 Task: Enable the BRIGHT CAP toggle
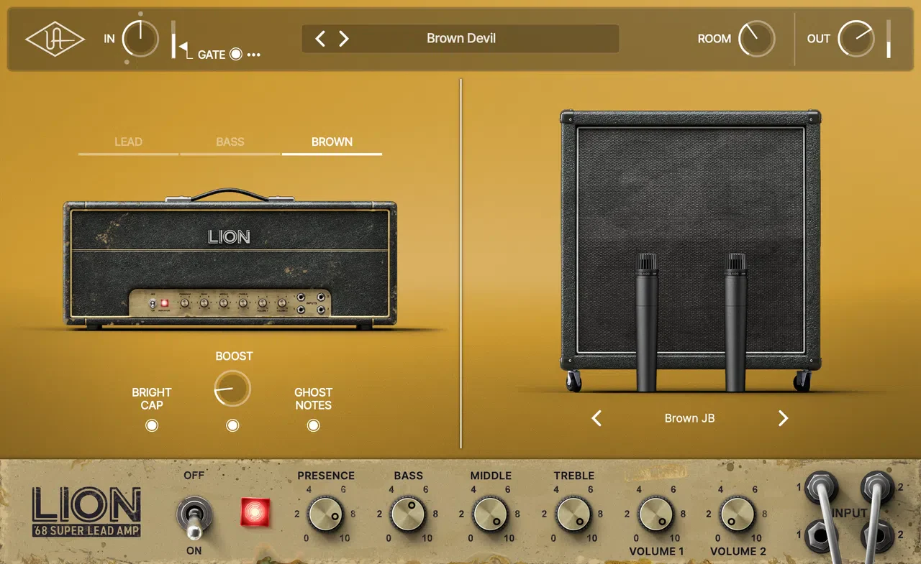(x=151, y=425)
